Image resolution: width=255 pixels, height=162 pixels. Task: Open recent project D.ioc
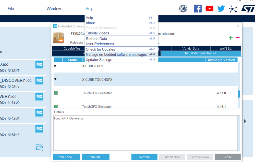(x=4, y=64)
